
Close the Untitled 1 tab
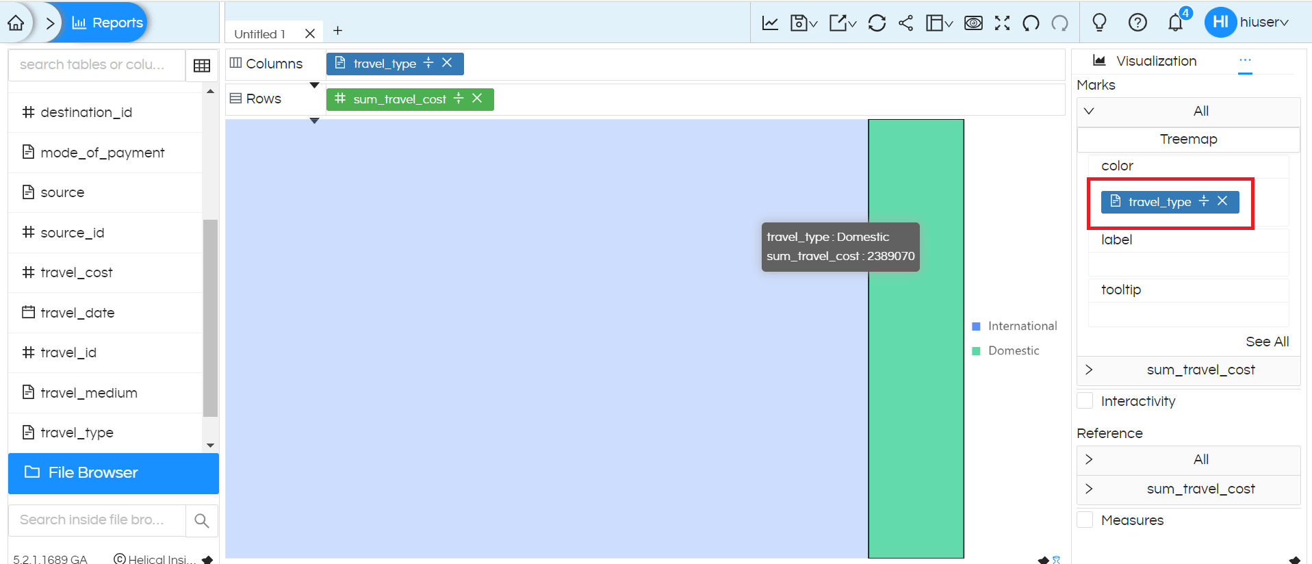click(310, 34)
